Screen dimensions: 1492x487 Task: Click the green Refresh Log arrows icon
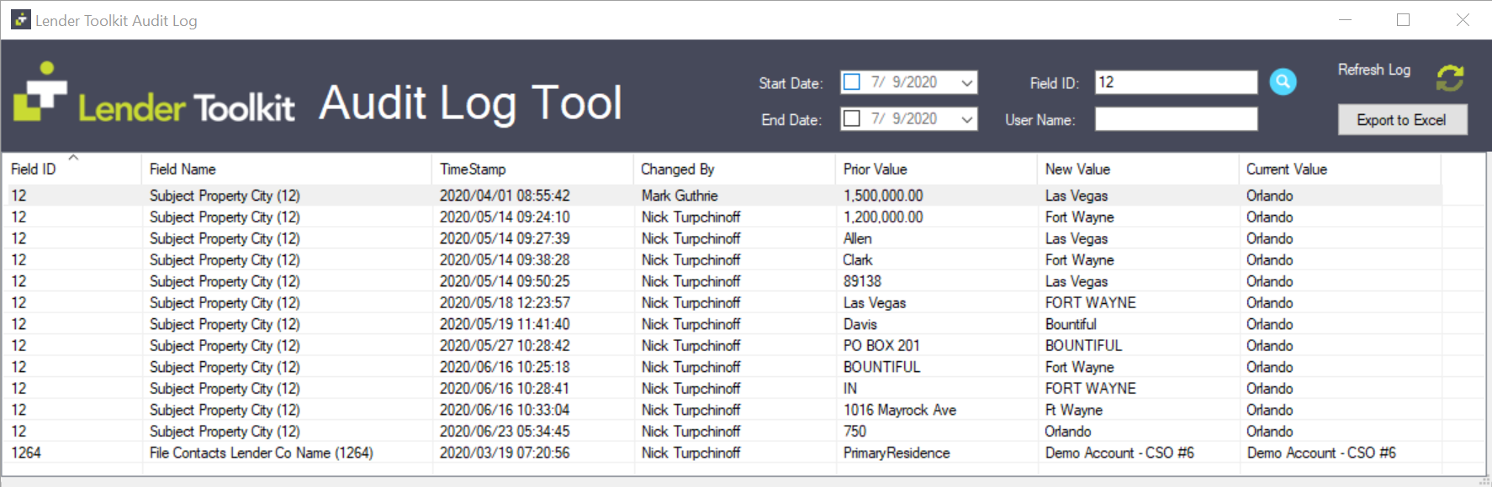pos(1450,78)
